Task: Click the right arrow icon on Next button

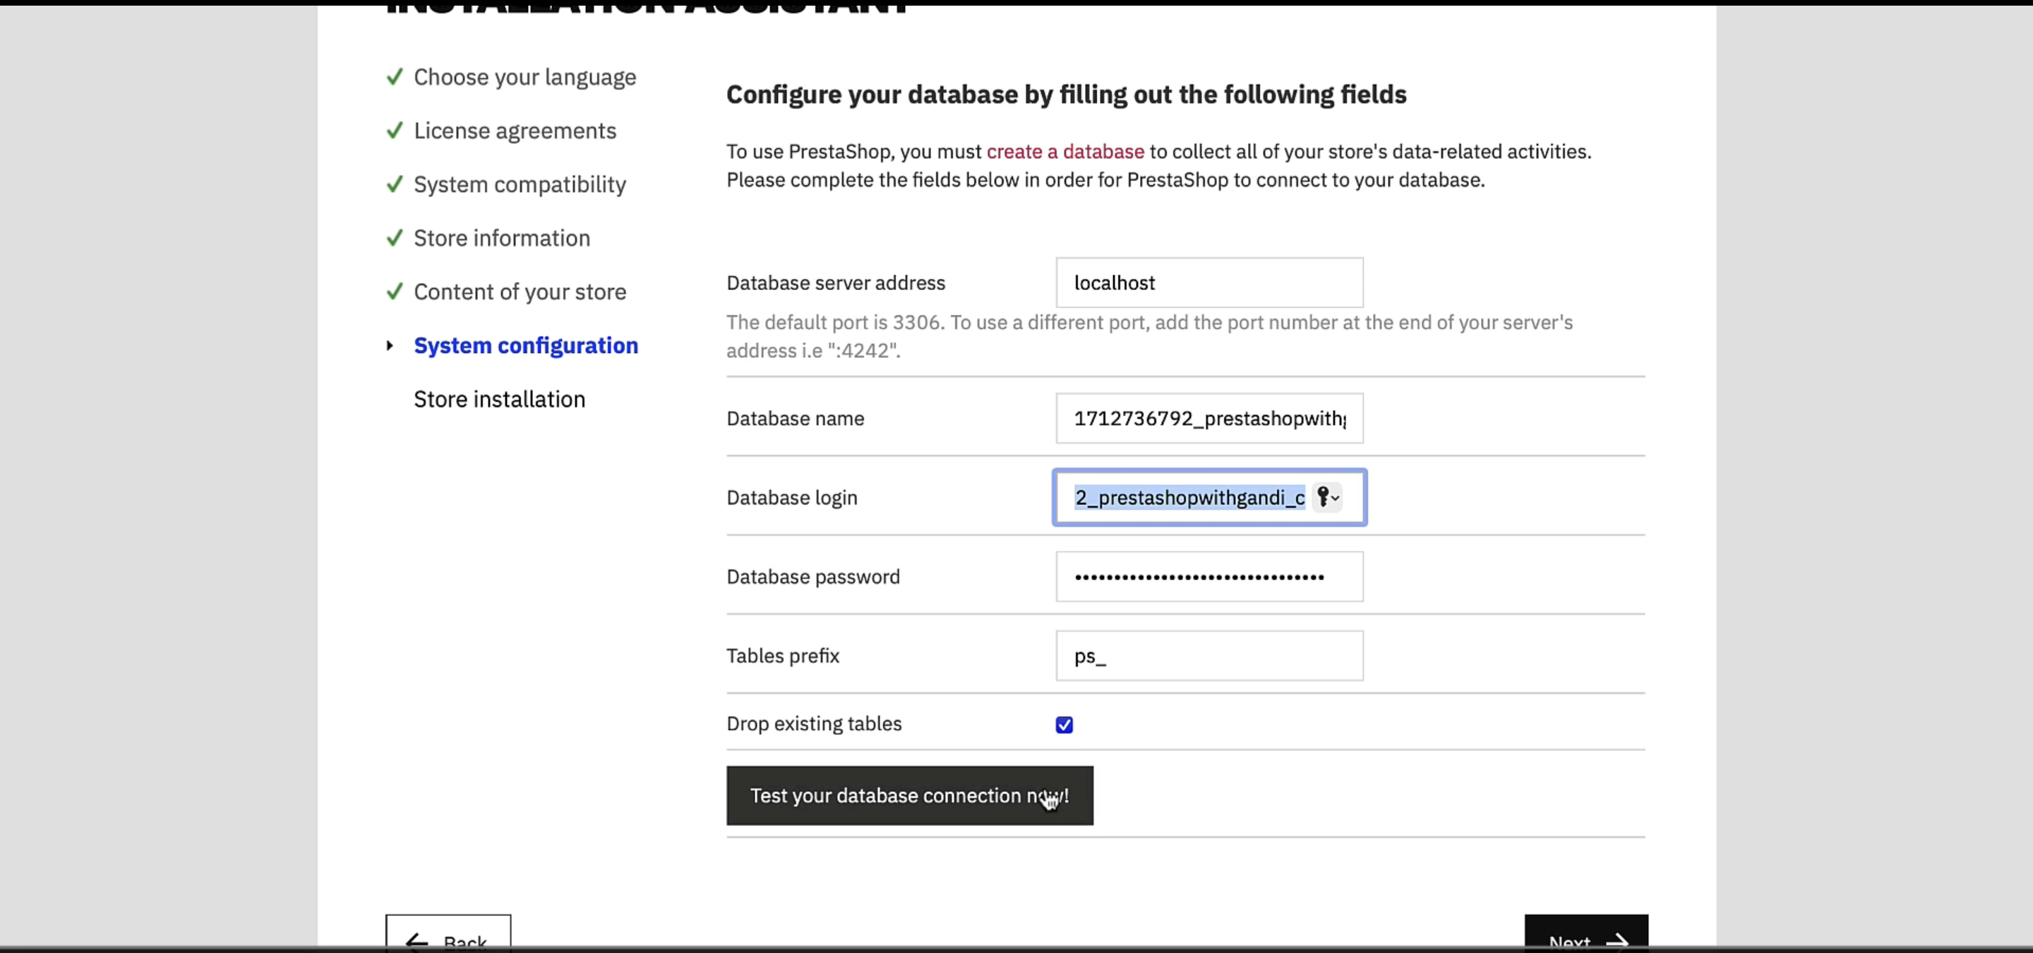Action: tap(1617, 941)
